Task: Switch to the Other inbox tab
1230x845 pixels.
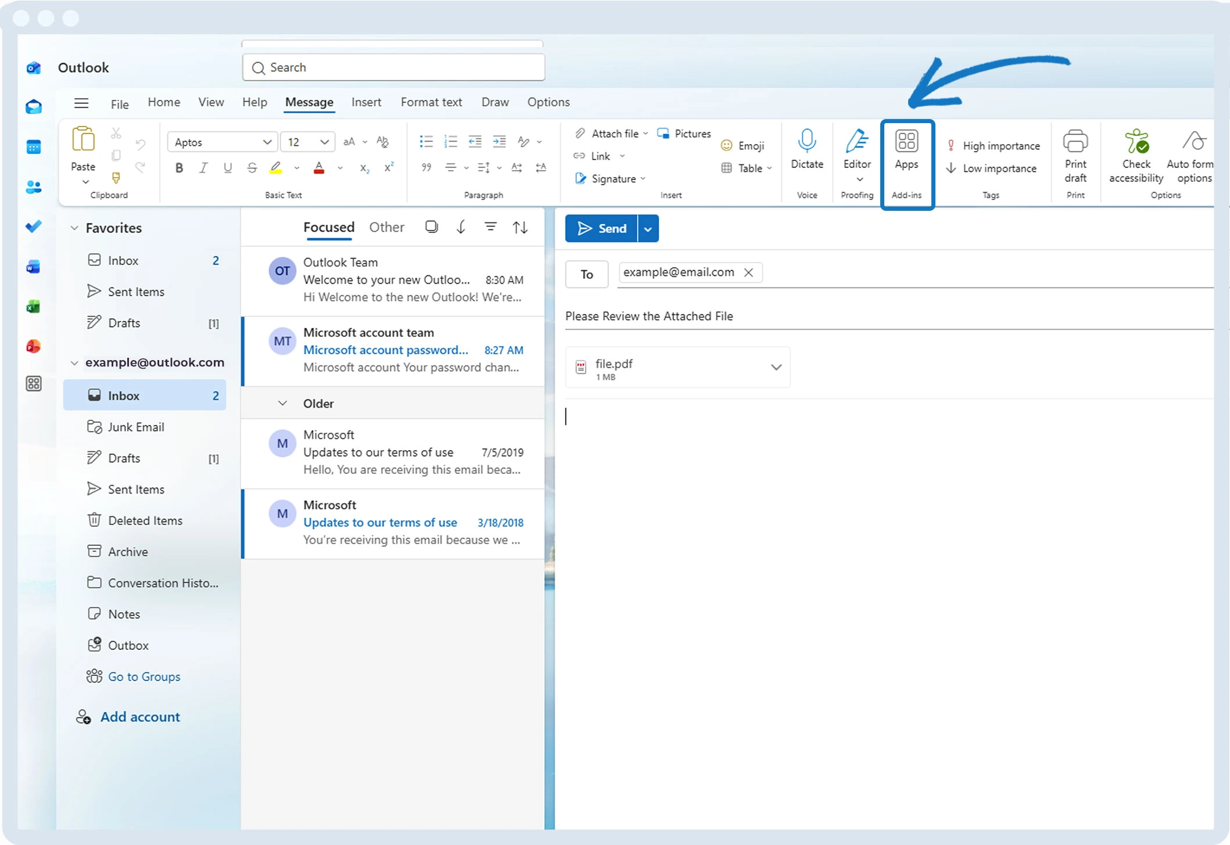Action: click(x=386, y=227)
